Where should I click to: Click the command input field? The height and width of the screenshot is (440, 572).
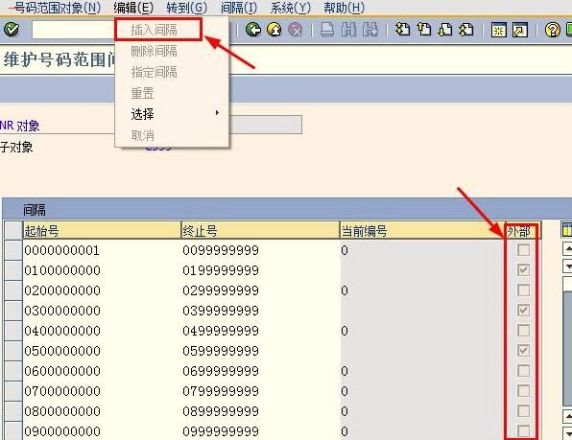coord(73,30)
